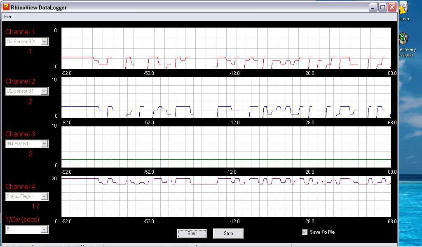Click the "20" scale label of Channel 4 graph
The image size is (422, 247).
click(54, 179)
